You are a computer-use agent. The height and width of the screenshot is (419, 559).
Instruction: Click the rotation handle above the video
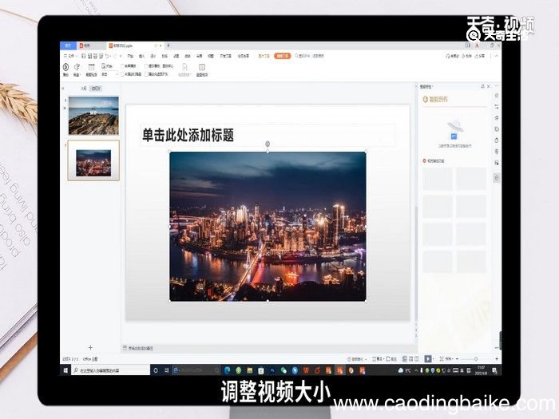(268, 144)
